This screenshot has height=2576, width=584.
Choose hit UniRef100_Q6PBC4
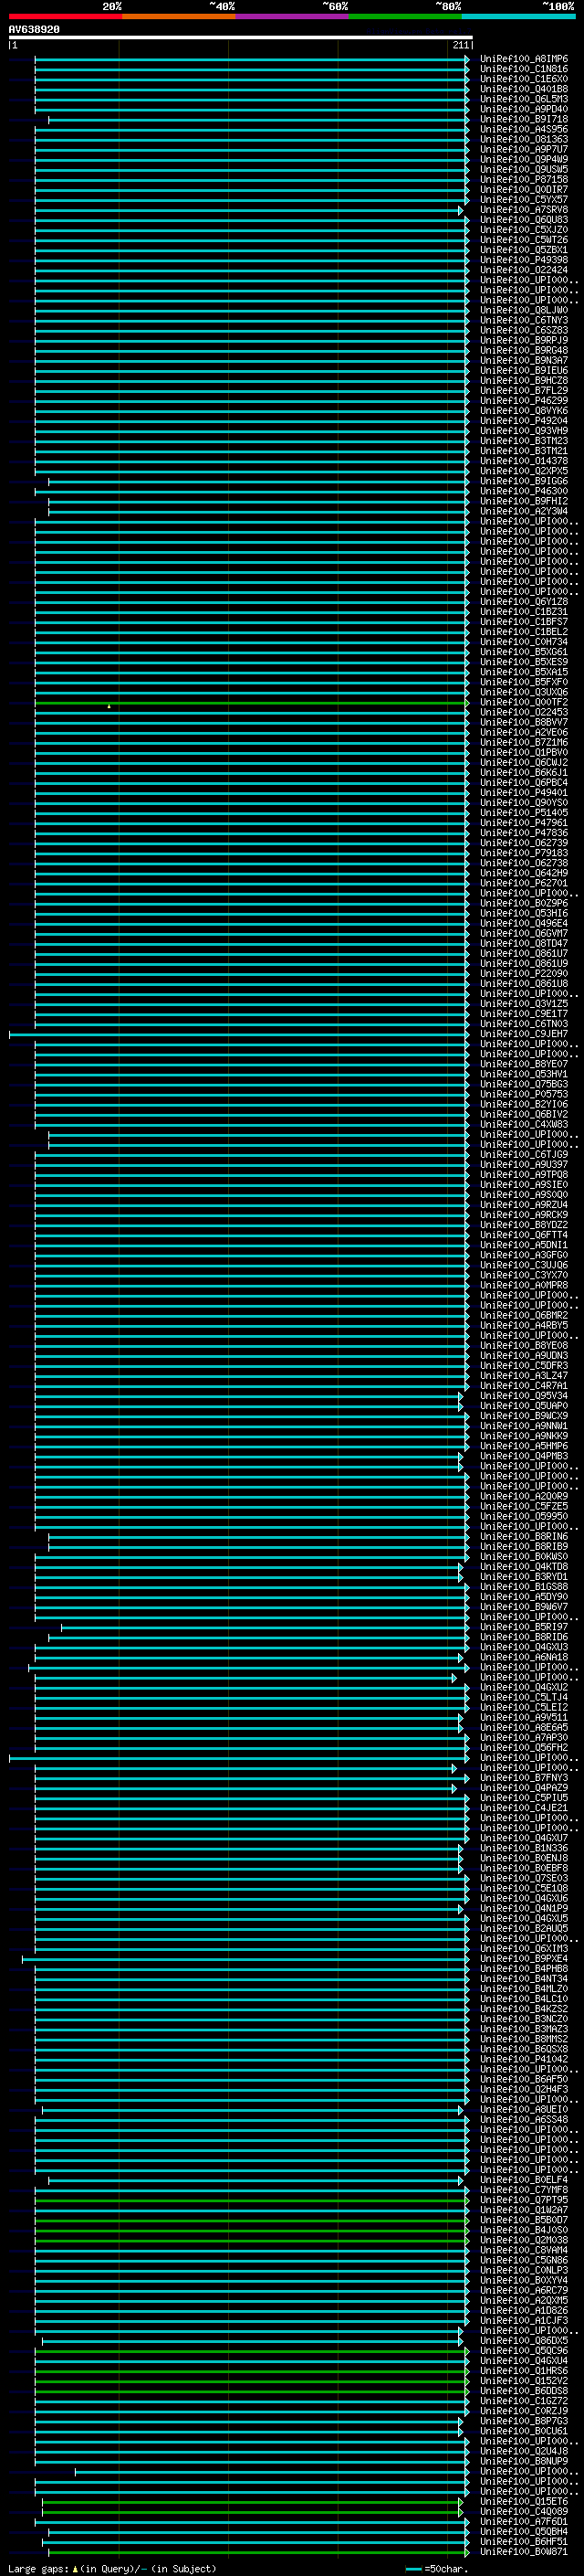[x=524, y=783]
